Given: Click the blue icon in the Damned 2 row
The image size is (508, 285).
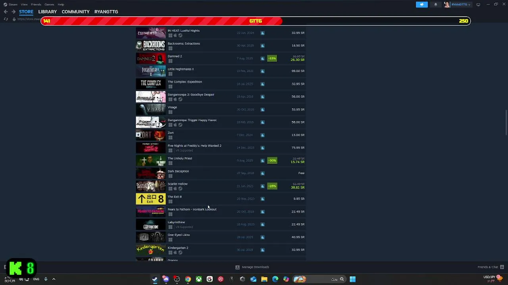Looking at the screenshot, I should (262, 58).
